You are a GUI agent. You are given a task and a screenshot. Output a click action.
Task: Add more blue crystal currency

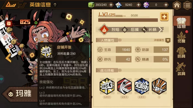(138, 5)
